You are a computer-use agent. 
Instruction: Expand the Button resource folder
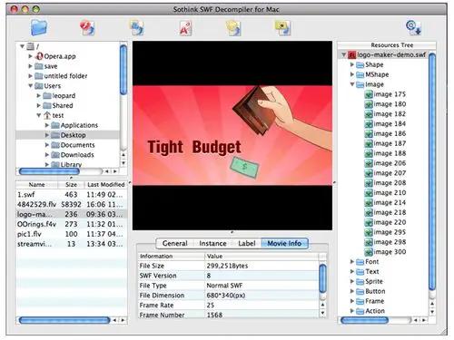click(352, 291)
